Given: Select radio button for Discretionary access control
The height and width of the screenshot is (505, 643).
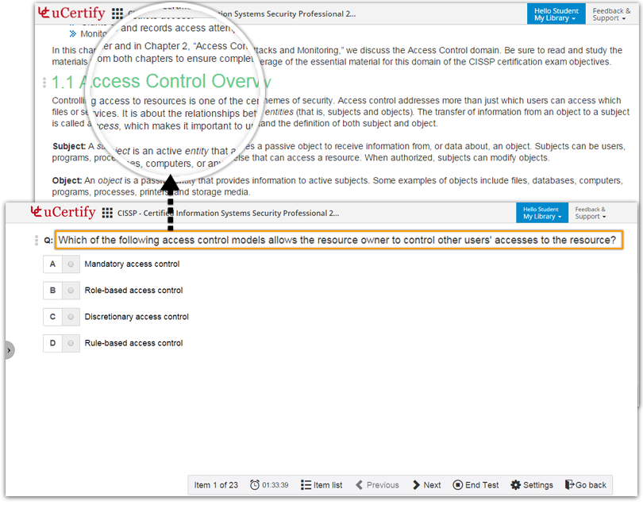Looking at the screenshot, I should 71,317.
